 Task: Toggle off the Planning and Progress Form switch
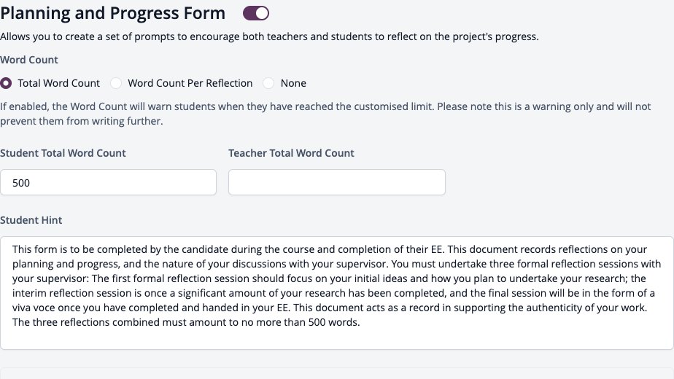pyautogui.click(x=256, y=13)
